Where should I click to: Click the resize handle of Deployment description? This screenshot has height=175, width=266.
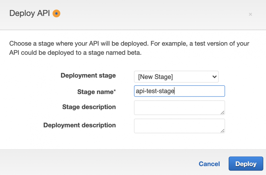tap(223, 131)
